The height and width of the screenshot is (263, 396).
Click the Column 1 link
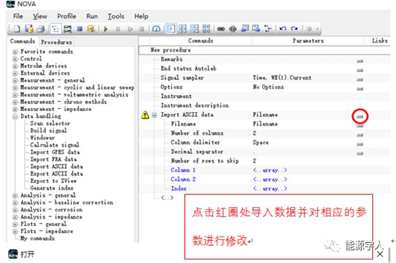[183, 170]
